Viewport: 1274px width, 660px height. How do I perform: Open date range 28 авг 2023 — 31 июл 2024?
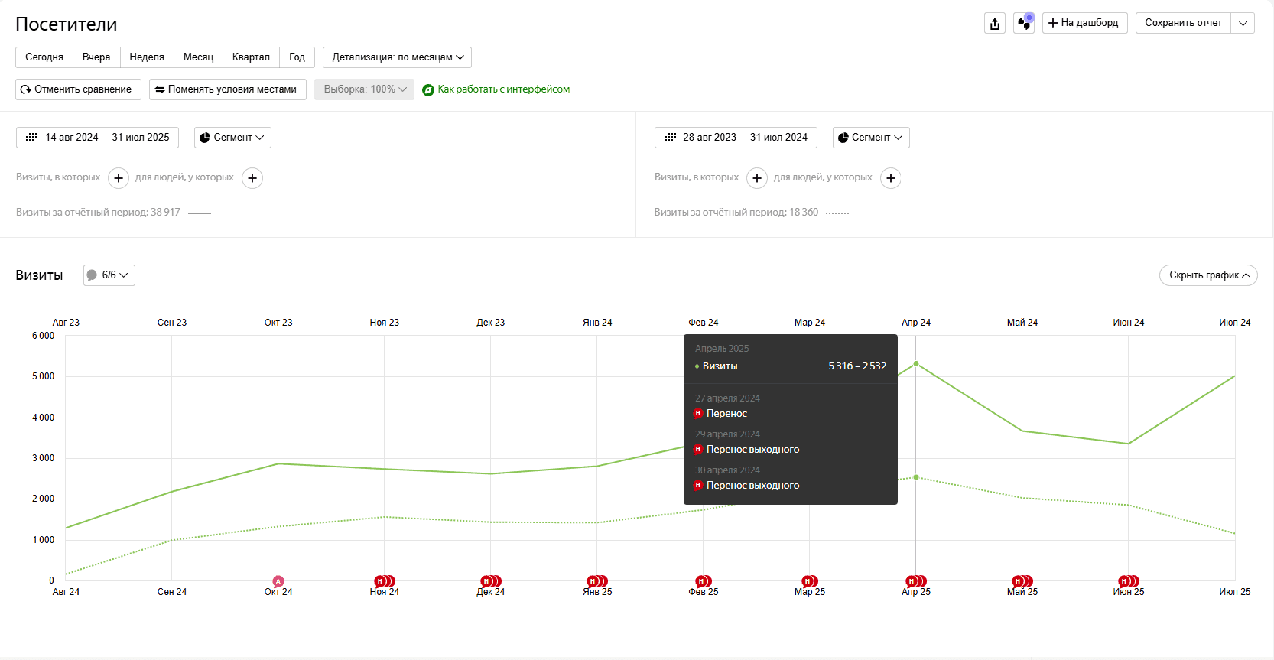[x=736, y=138]
